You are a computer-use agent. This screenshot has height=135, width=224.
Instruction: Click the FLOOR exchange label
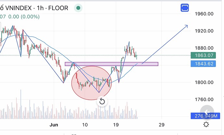coord(58,8)
